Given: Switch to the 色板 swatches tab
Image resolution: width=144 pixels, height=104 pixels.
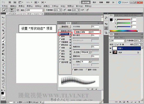Looking at the screenshot, I should pos(116,15).
